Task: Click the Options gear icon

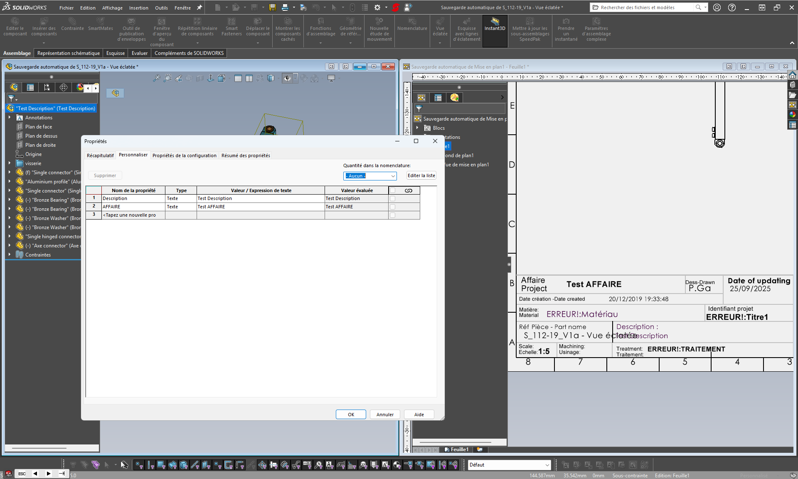Action: coord(377,7)
